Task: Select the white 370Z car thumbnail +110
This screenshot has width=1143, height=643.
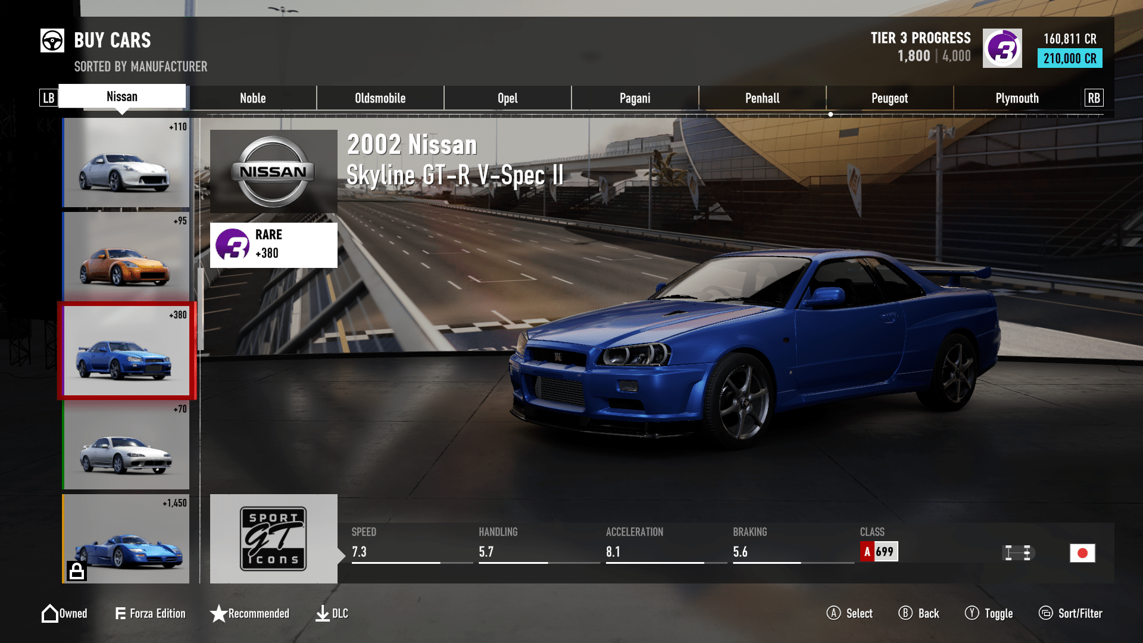Action: (126, 163)
